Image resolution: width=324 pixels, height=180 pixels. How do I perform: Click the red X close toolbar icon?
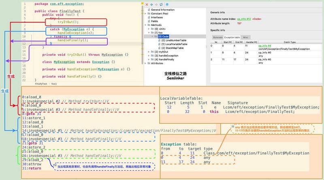click(147, 4)
